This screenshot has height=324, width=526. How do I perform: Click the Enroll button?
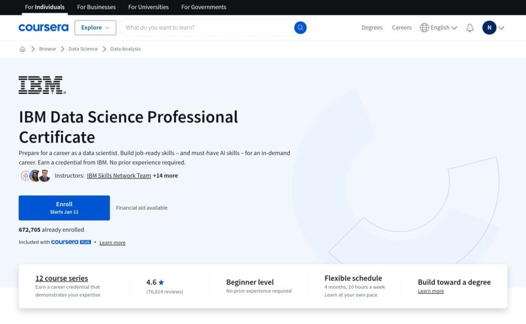64,207
